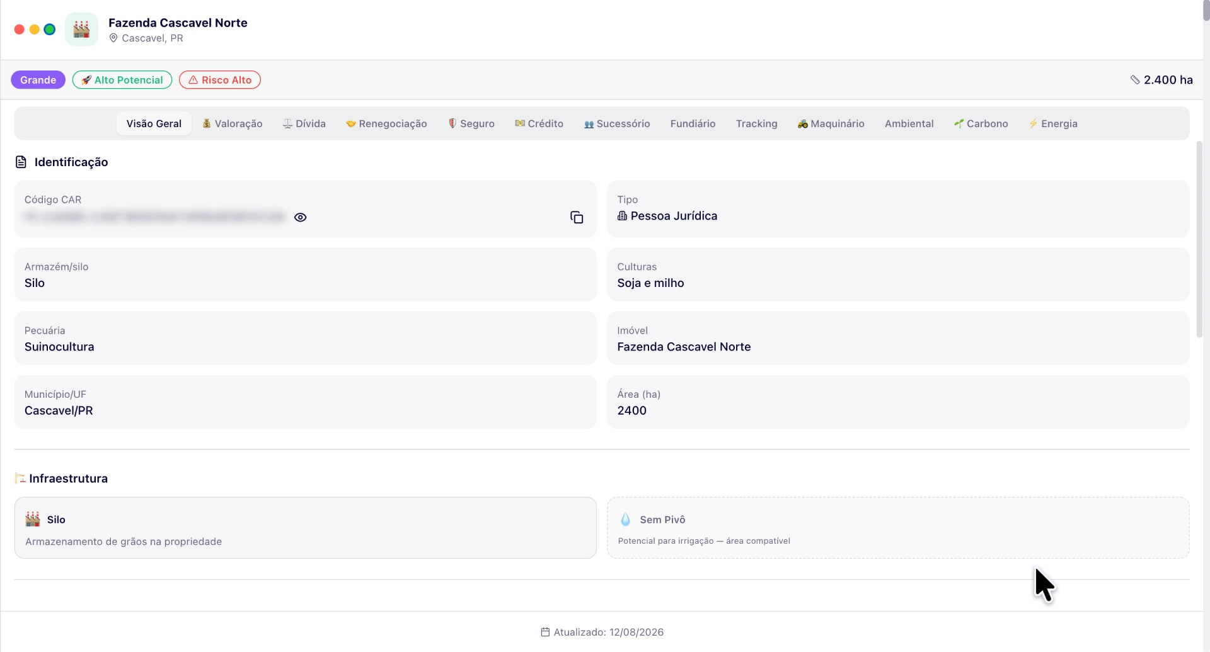Open the Maquinário tab

(x=831, y=124)
